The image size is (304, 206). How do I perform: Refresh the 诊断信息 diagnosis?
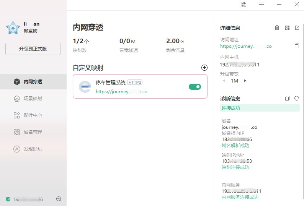click(x=297, y=98)
